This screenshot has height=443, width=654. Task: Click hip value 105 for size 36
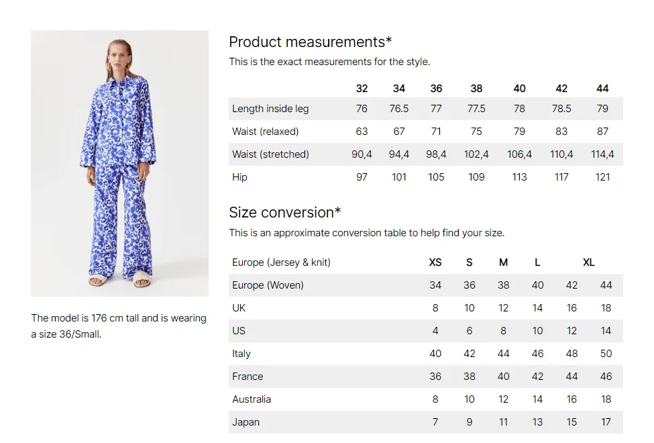point(436,177)
